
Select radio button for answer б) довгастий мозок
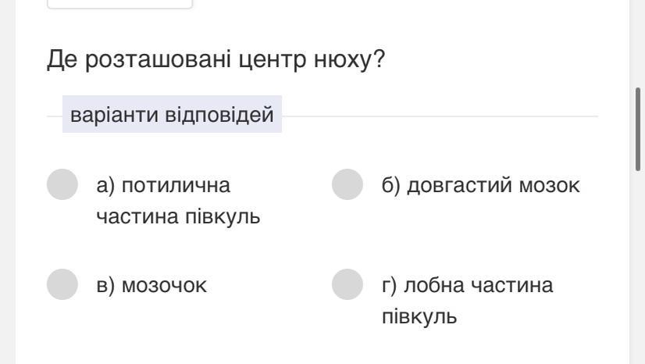347,185
